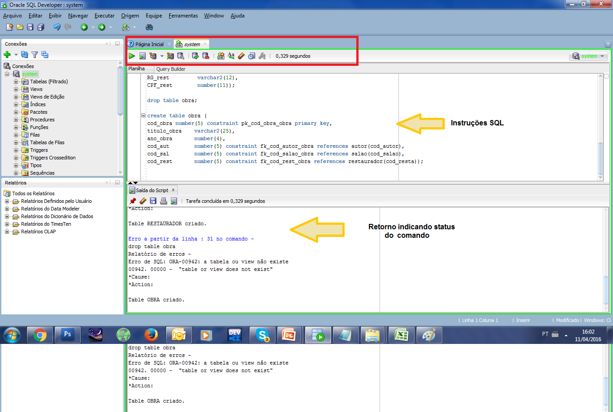This screenshot has height=412, width=613.
Task: Commit the current transaction
Action: tap(195, 56)
